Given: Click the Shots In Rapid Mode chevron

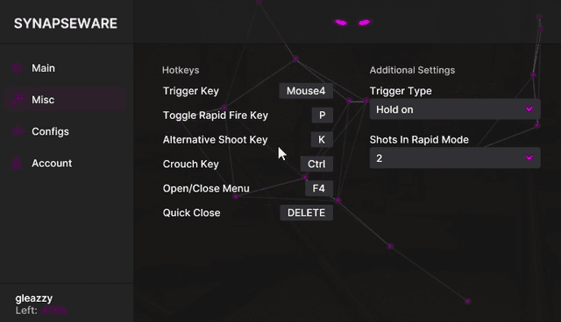Looking at the screenshot, I should 529,157.
